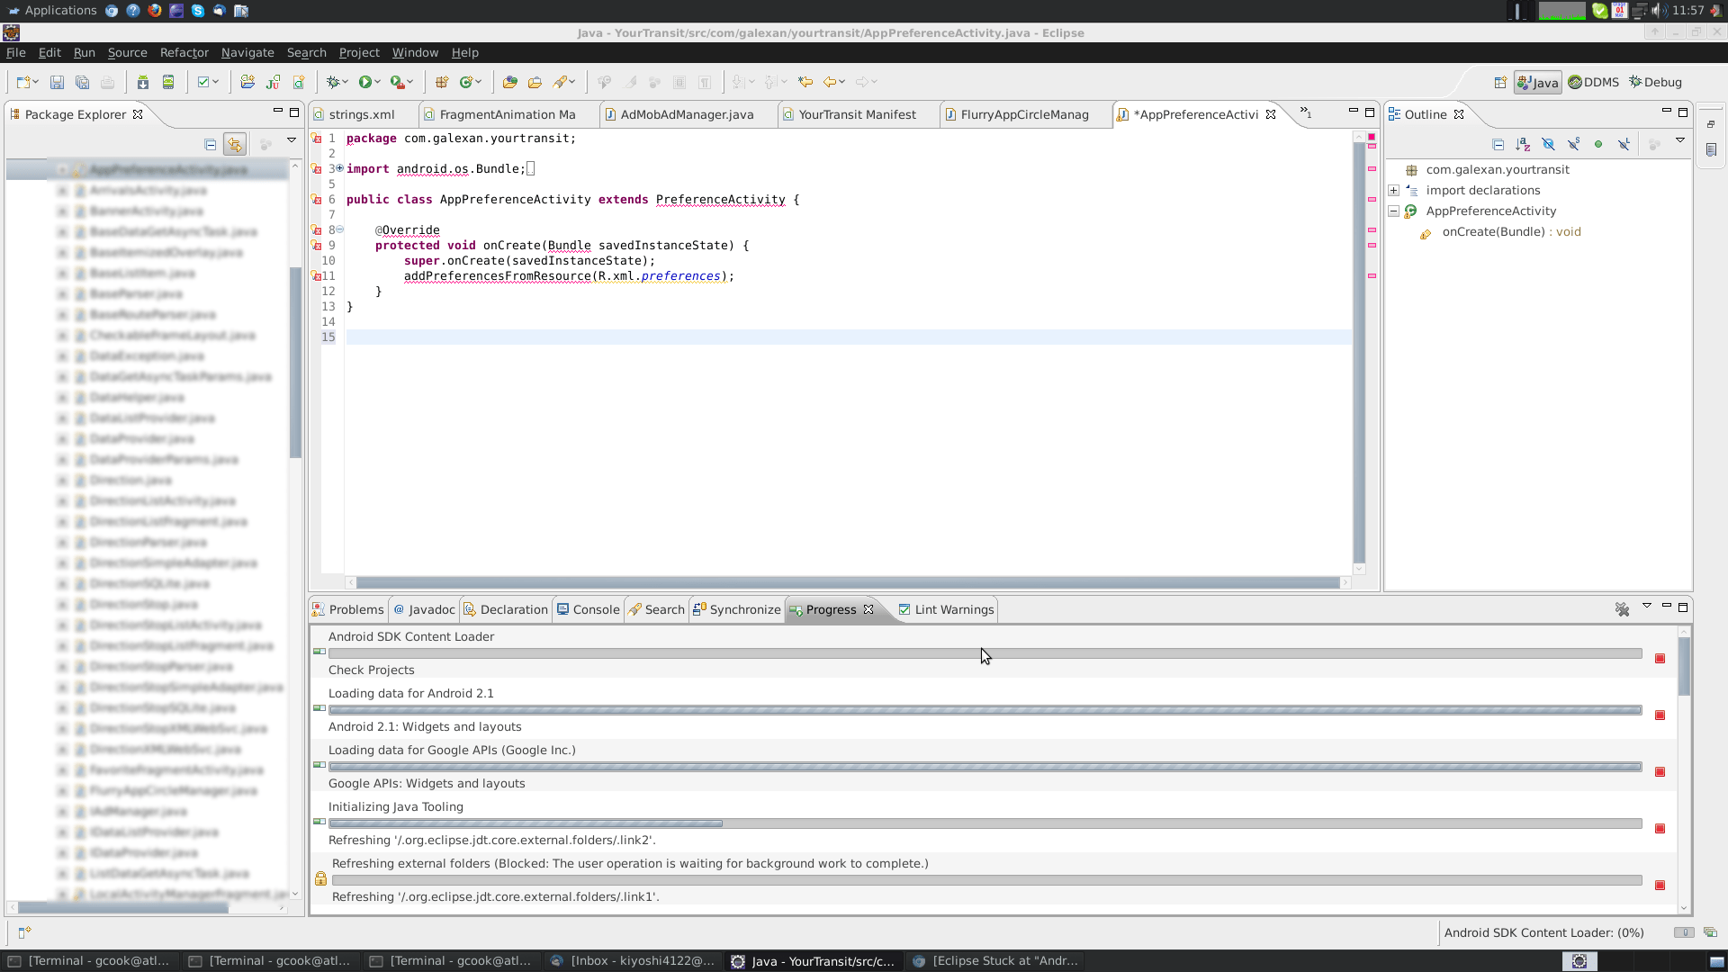Toggle Hide Non-Public members green dot
Image resolution: width=1728 pixels, height=972 pixels.
(x=1598, y=145)
